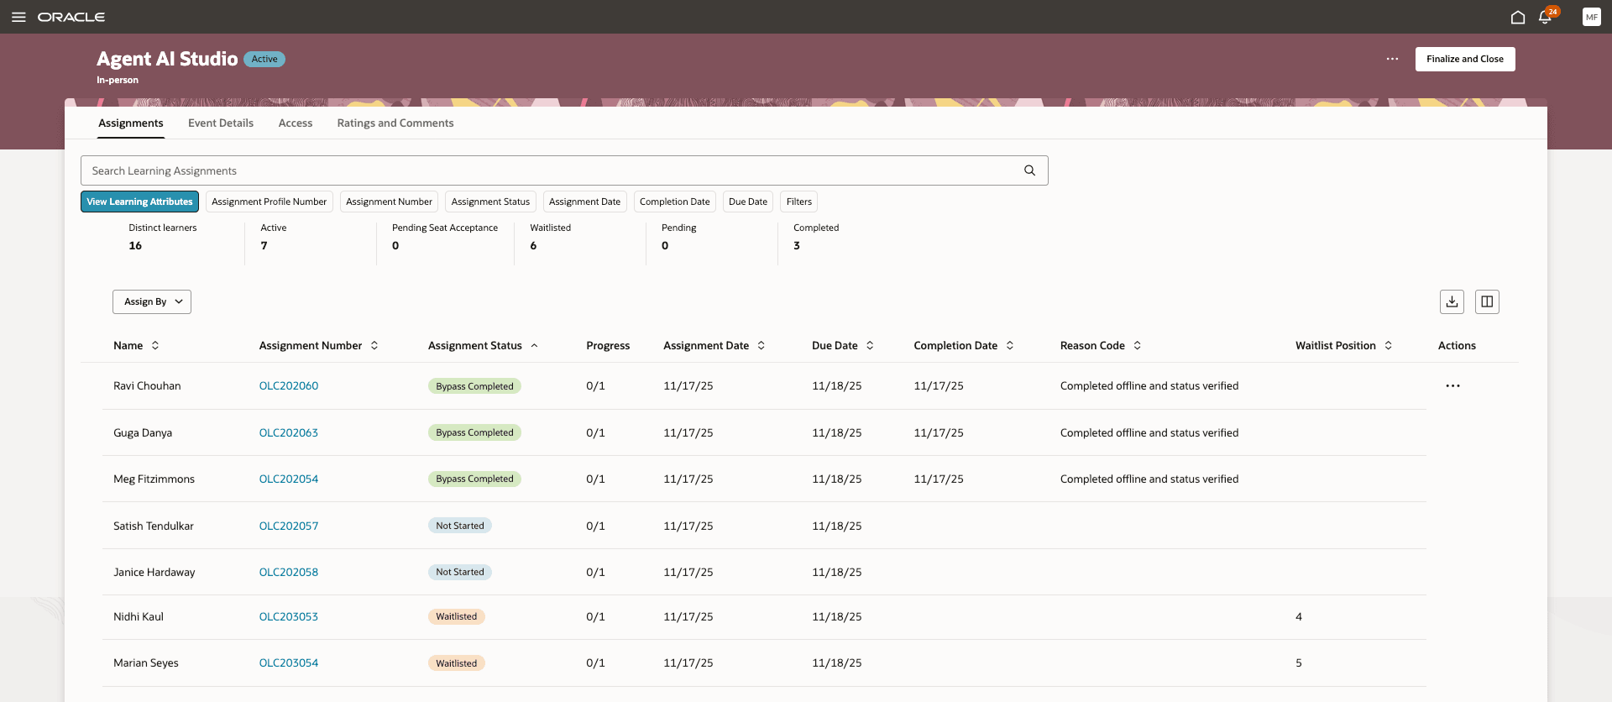Sort by Assignment Date column
This screenshot has height=702, width=1612.
762,345
